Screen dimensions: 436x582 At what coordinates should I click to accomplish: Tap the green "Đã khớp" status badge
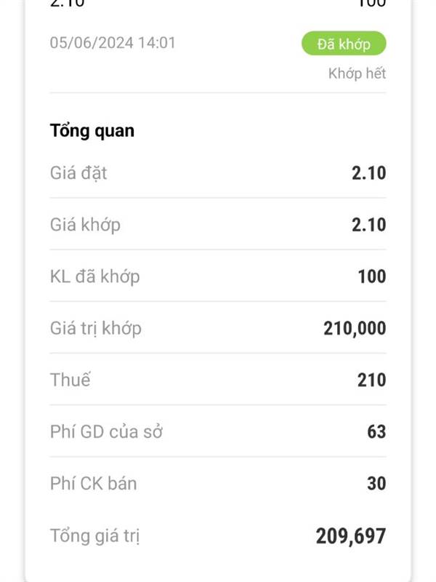click(344, 44)
